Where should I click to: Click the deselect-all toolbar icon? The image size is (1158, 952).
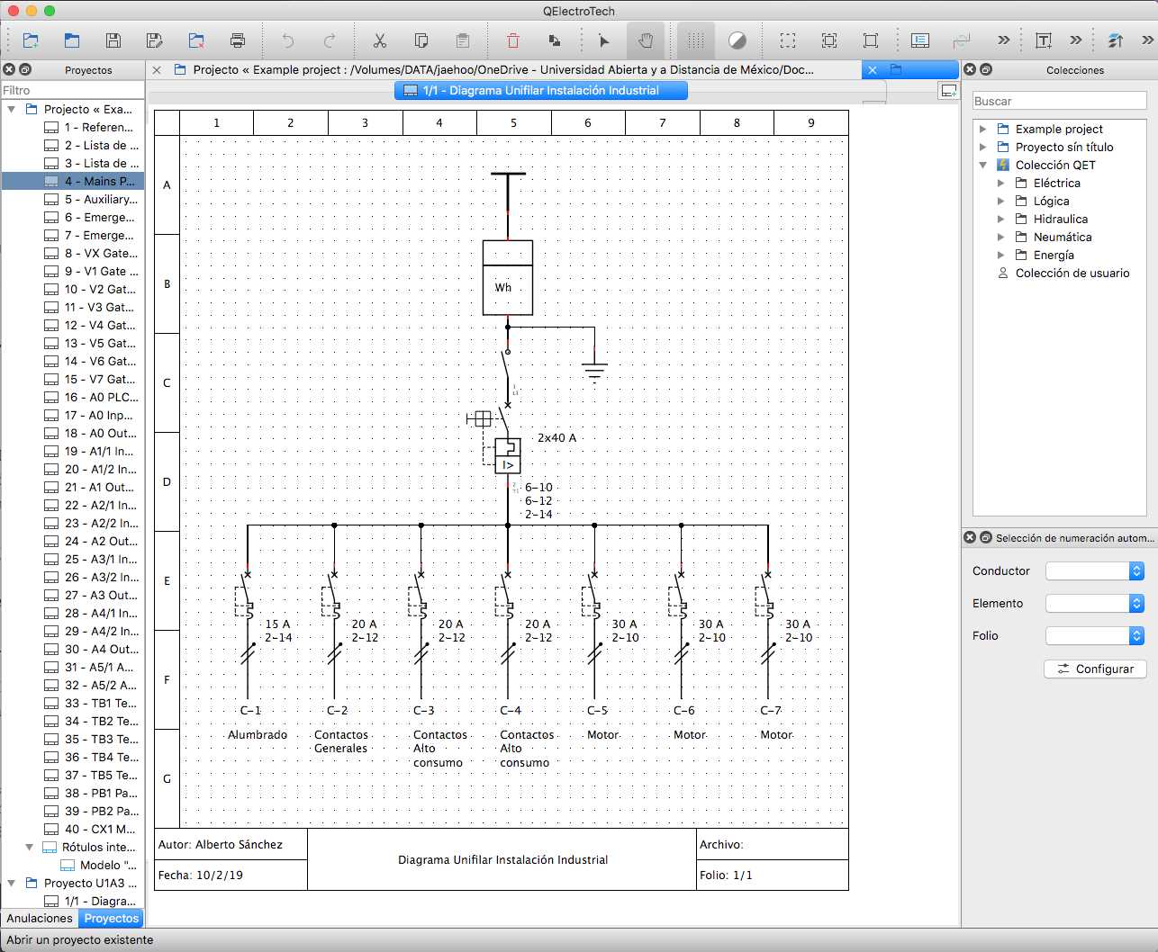829,40
